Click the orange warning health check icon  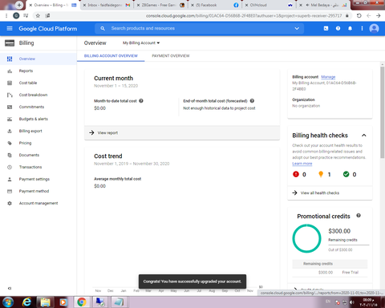(321, 174)
